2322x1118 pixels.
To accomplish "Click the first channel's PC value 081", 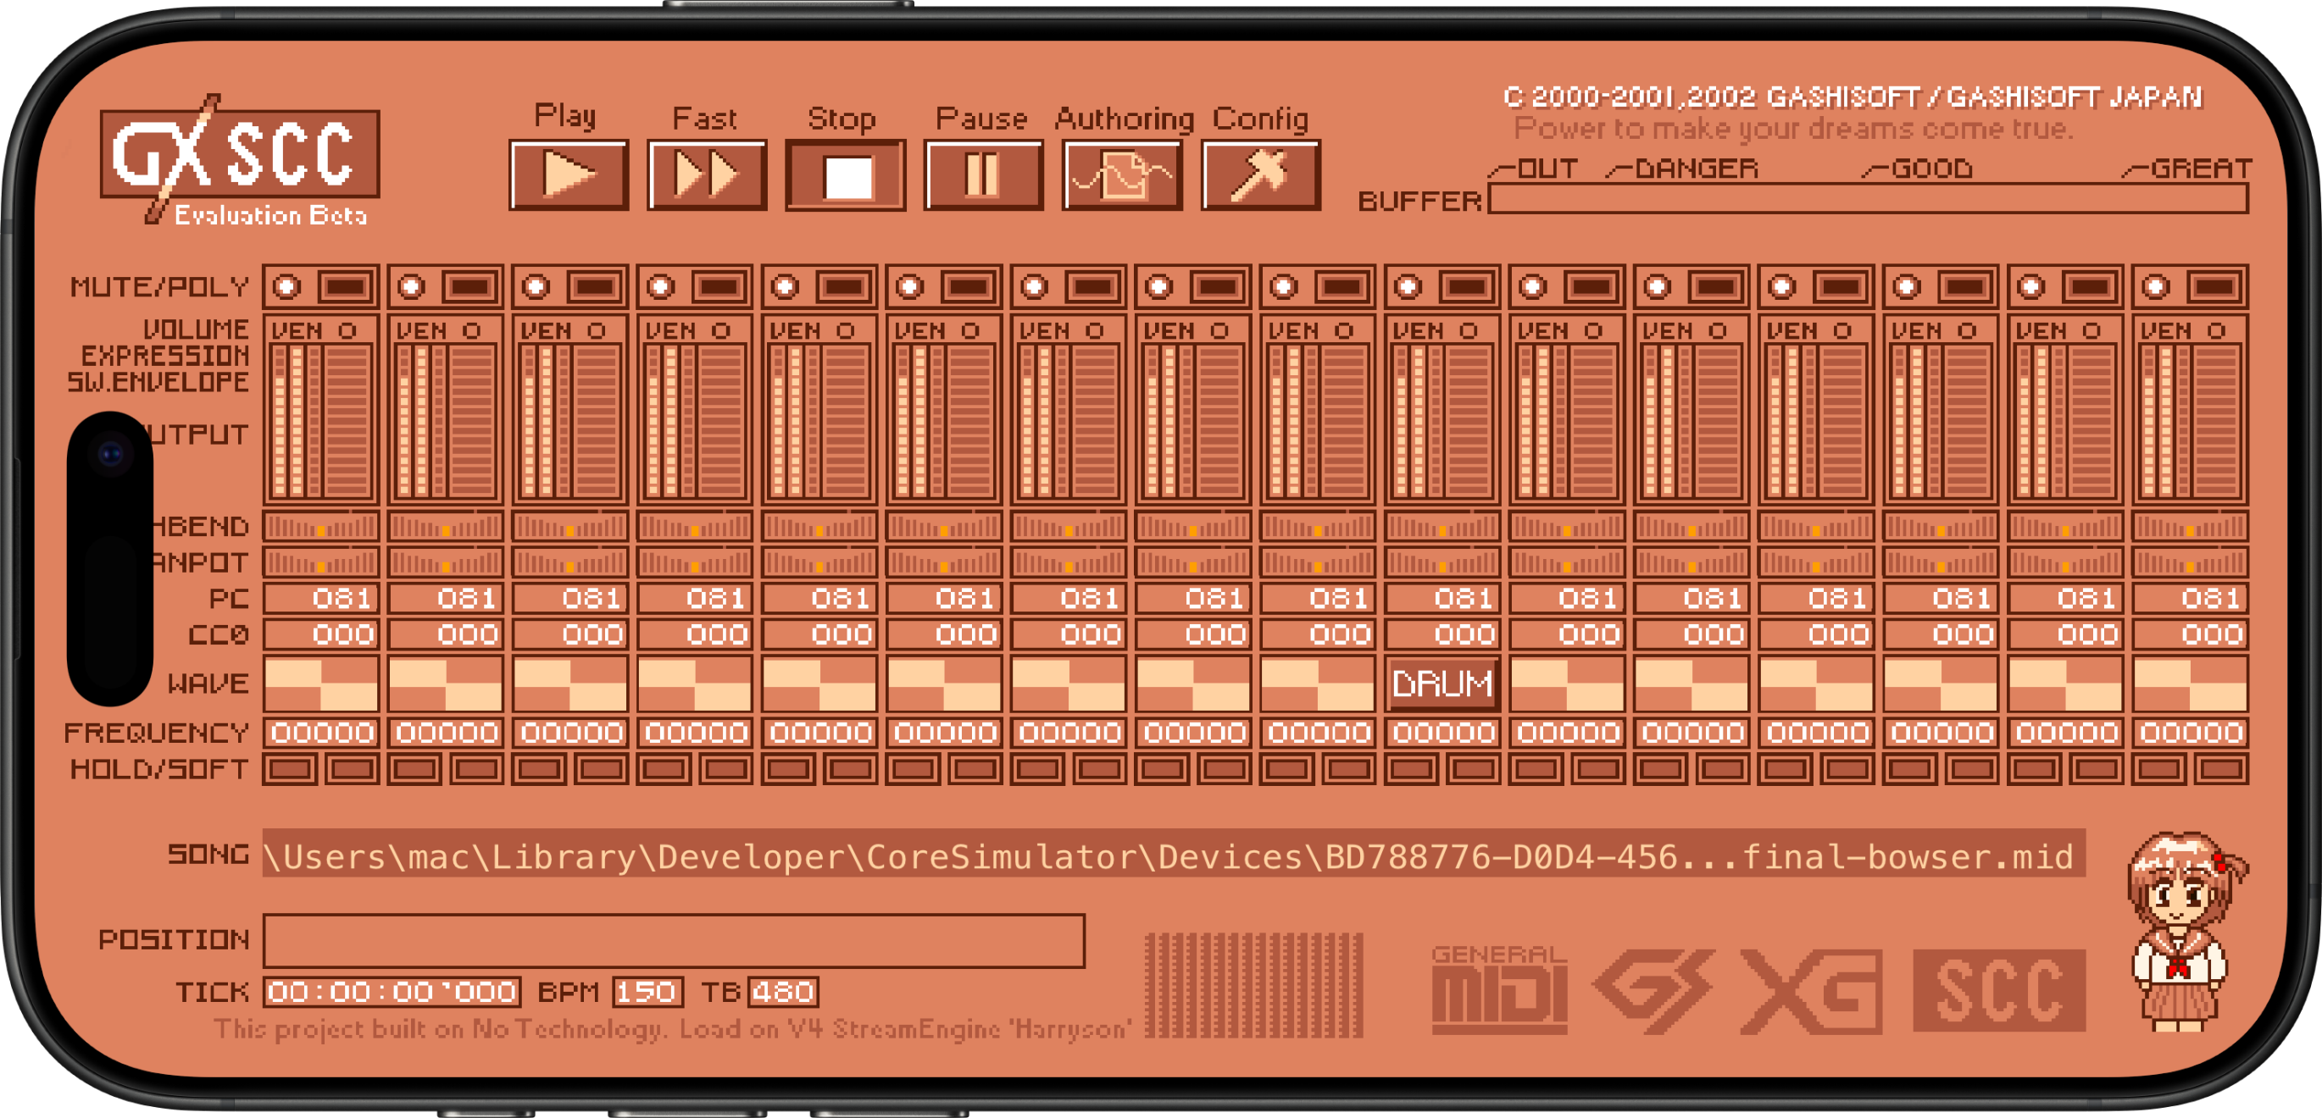I will pos(321,598).
